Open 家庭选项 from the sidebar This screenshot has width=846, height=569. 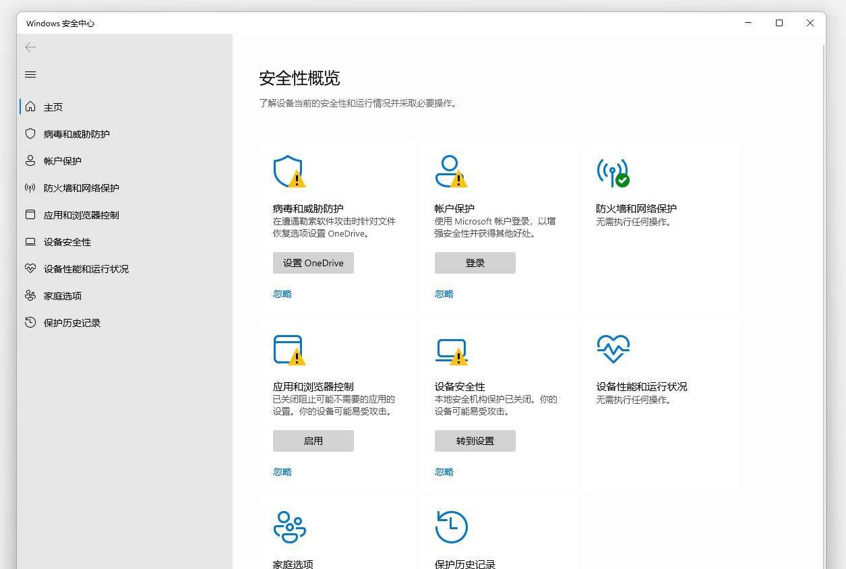point(64,295)
